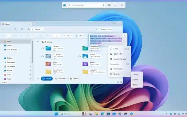
Task: Switch to the Shared tab
Action: 74,79
